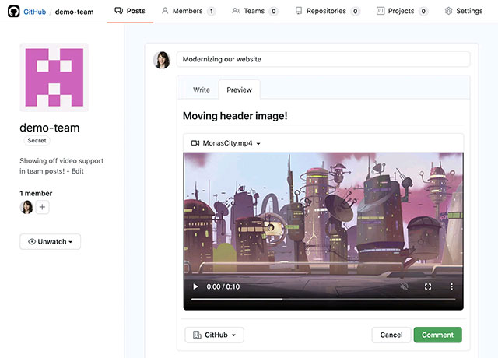
Task: Unmute the video with the speaker icon
Action: tap(405, 286)
